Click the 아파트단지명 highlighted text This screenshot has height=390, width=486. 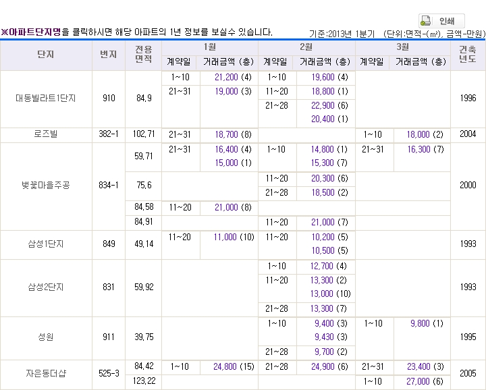34,32
